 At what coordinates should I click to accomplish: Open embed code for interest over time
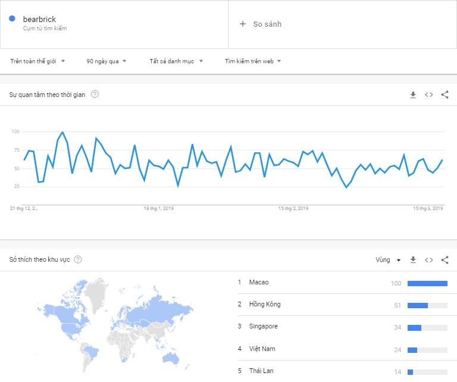[428, 95]
